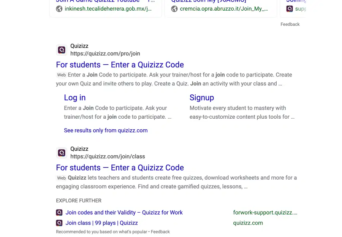Click the green quizizz.com domain text under Explore Further
Screen dimensions: 342x237
(248, 223)
